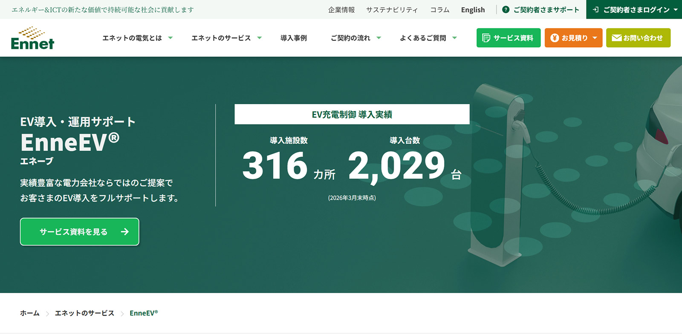The height and width of the screenshot is (336, 682).
Task: Click the arrow icon in サービス資料を見る button
Action: (124, 232)
